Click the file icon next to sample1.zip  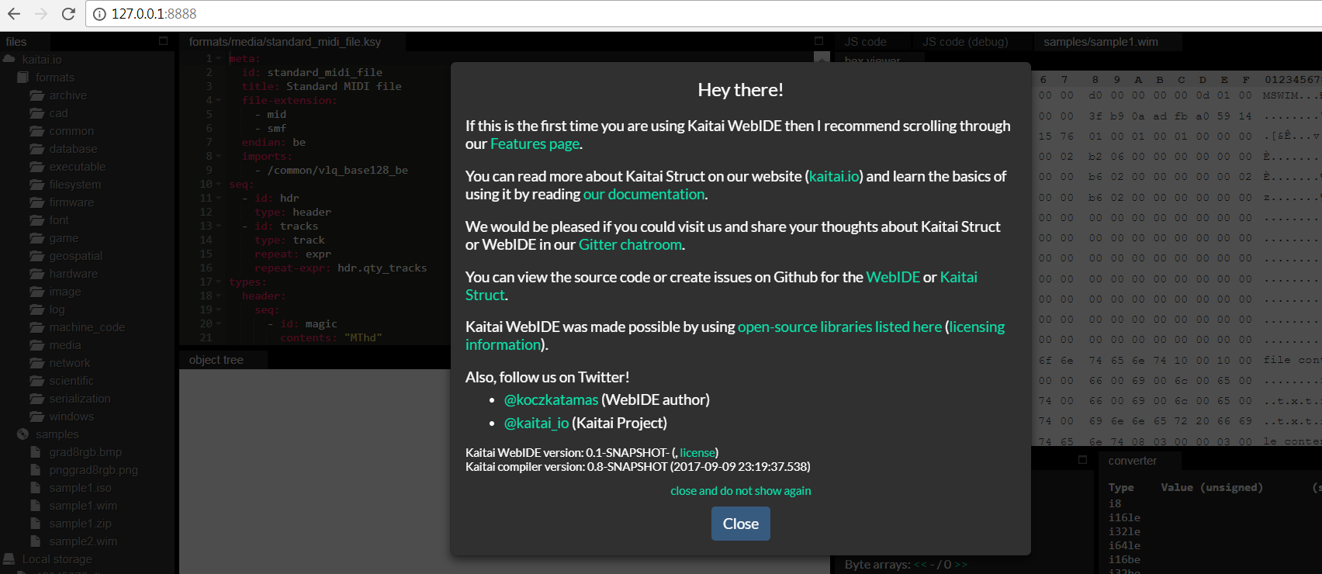[36, 524]
